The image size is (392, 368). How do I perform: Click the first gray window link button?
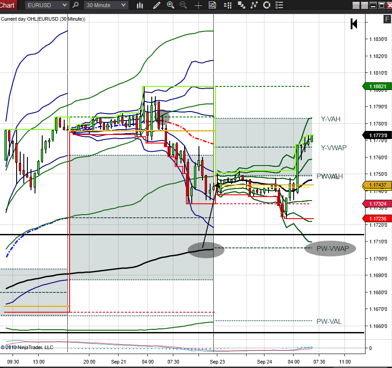pyautogui.click(x=356, y=5)
